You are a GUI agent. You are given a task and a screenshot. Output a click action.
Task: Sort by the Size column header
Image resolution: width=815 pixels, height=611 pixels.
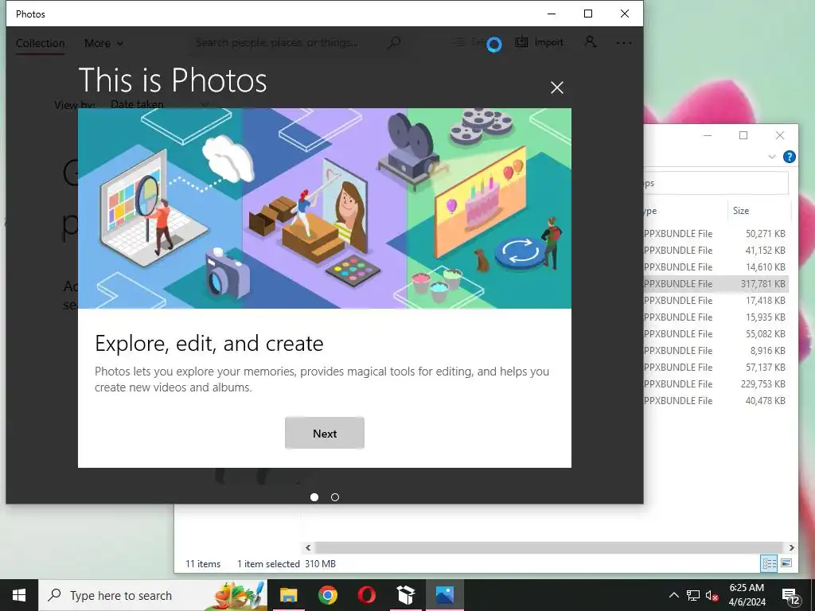pyautogui.click(x=758, y=210)
